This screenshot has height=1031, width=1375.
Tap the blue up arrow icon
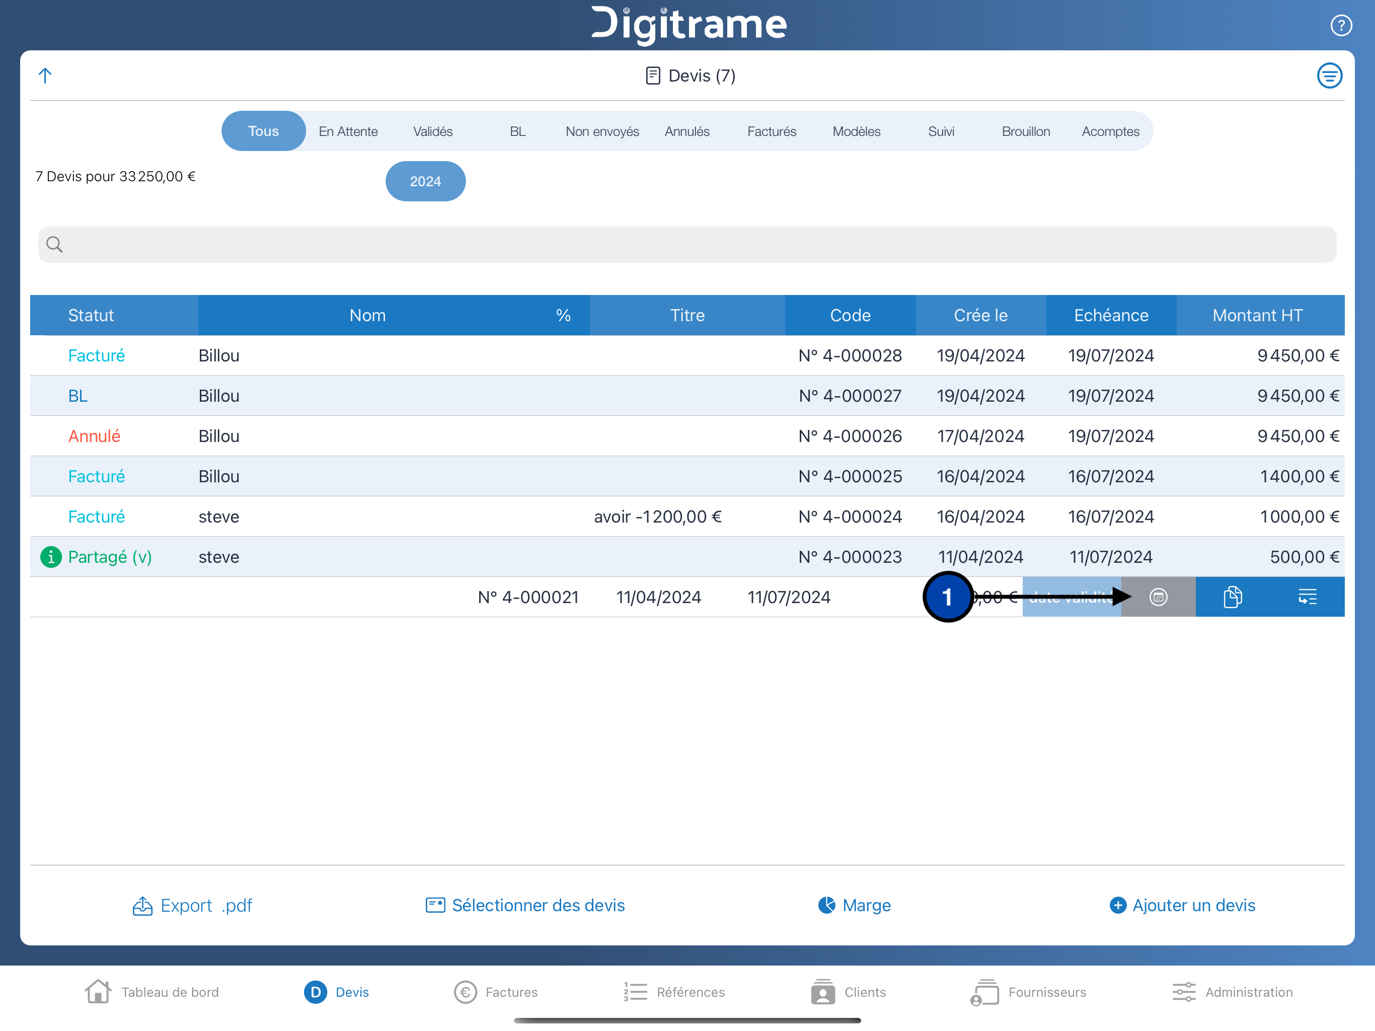click(x=45, y=75)
